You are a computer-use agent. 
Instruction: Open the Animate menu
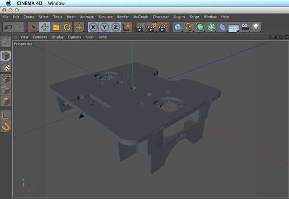tap(87, 17)
